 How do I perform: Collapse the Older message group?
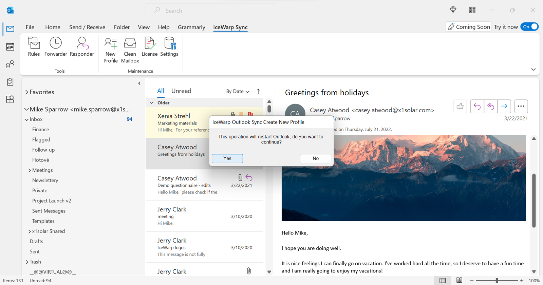tap(152, 103)
